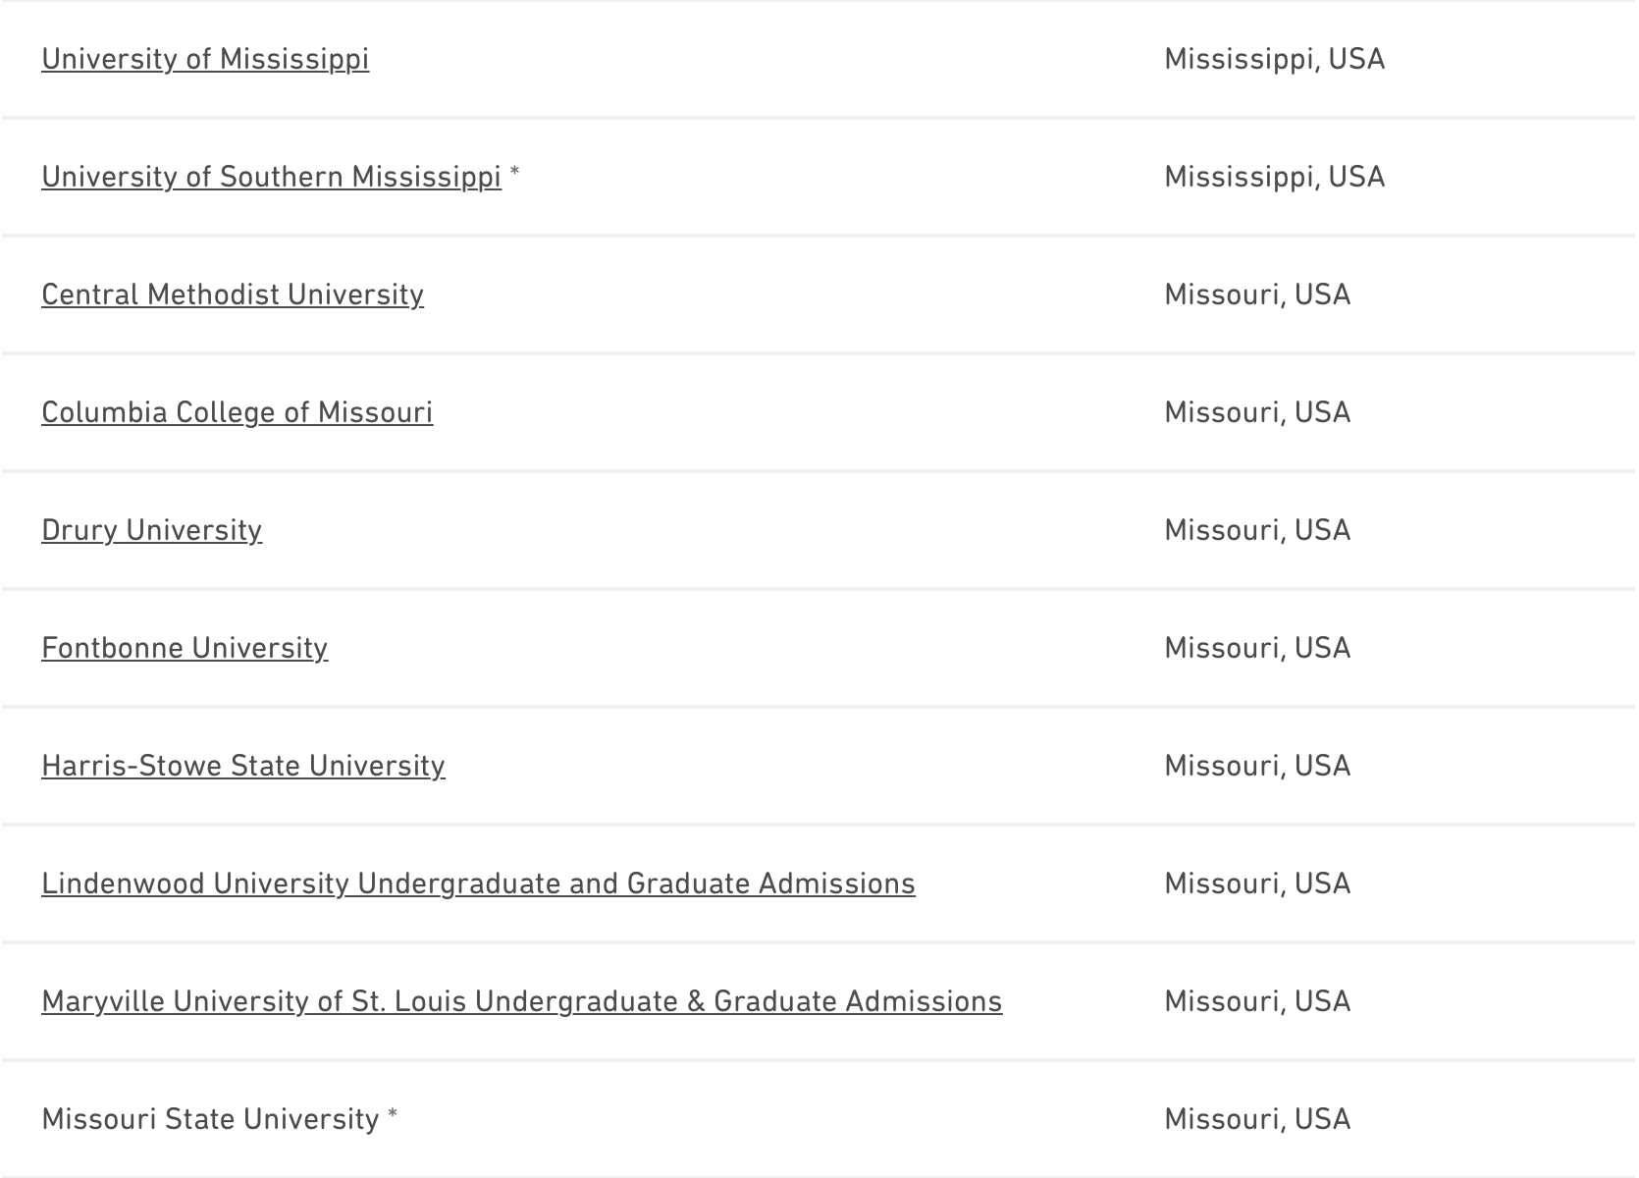Click Missouri, USA in Harris-Stowe row

(x=1257, y=766)
